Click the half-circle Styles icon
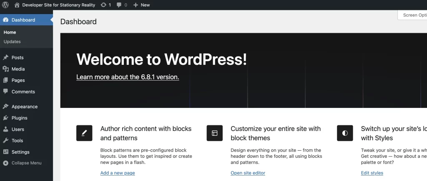427x181 pixels. [x=345, y=133]
